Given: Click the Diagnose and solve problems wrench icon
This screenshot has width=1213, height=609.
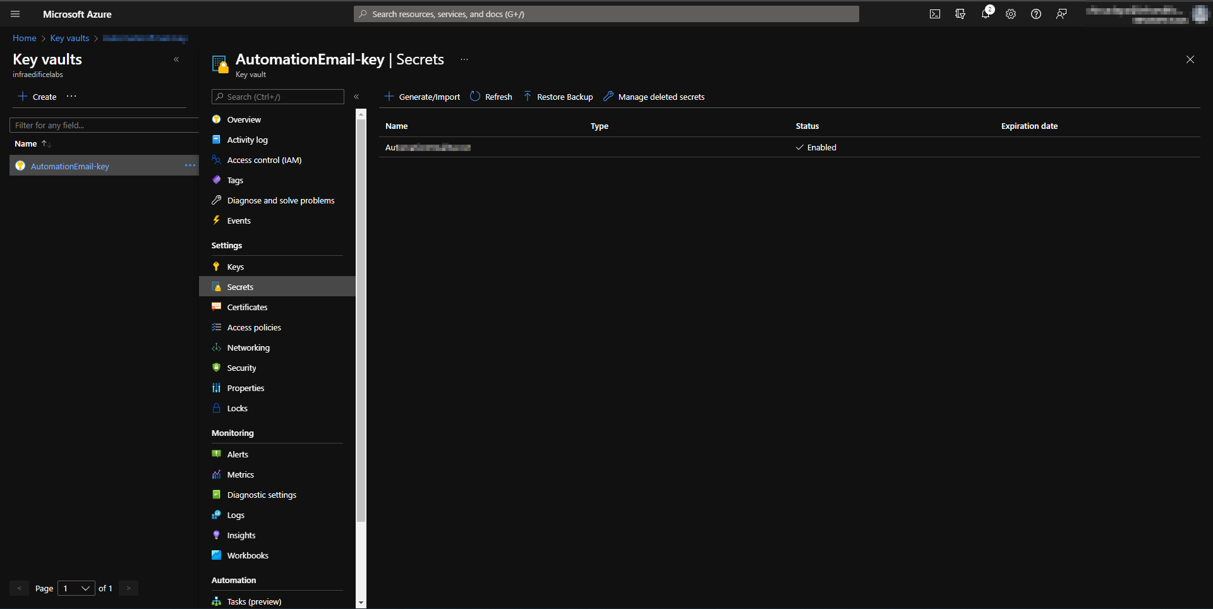Looking at the screenshot, I should pyautogui.click(x=217, y=200).
